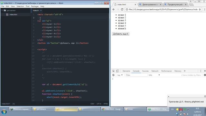
Task: Click the Chrome forward arrow
Action: tap(118, 9)
